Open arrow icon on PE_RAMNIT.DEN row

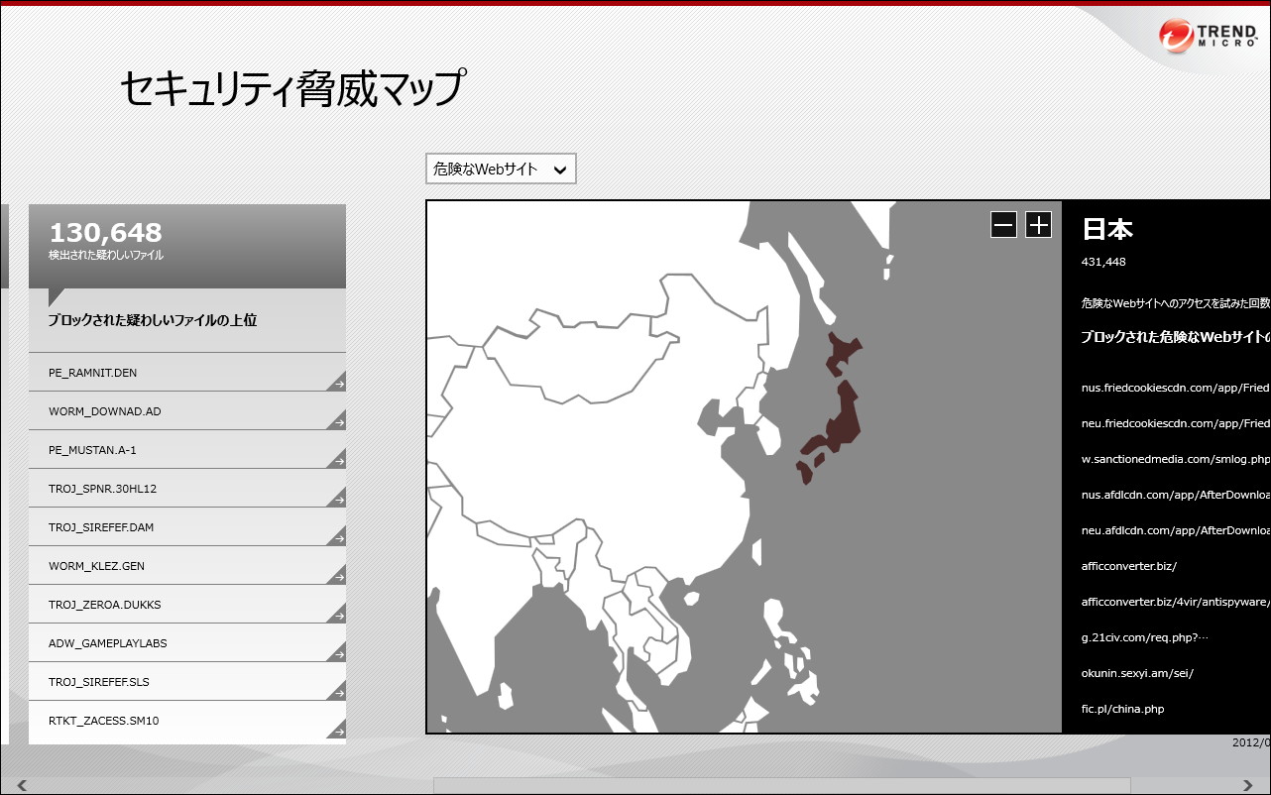(x=336, y=382)
